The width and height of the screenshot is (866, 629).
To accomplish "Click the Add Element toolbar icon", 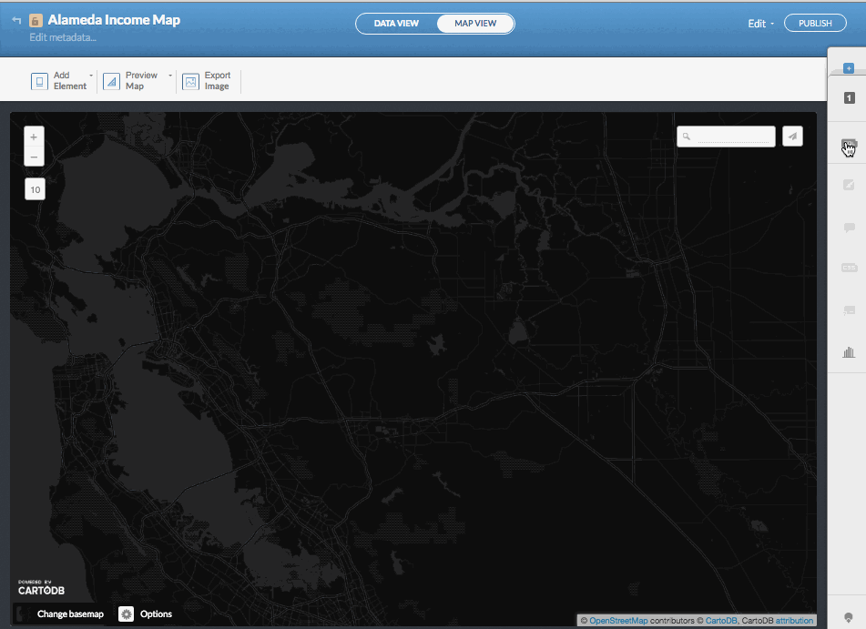I will 39,80.
